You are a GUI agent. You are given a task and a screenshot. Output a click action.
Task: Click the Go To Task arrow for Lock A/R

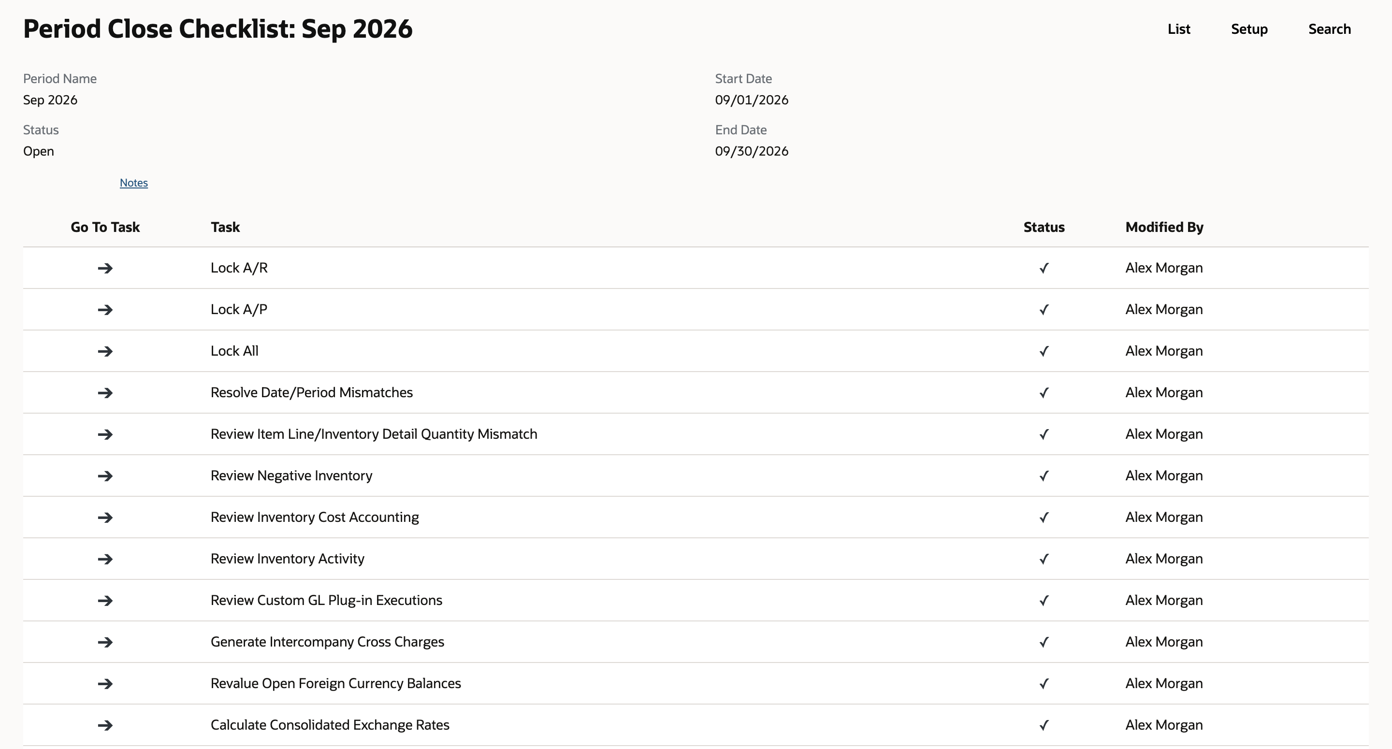click(x=105, y=268)
